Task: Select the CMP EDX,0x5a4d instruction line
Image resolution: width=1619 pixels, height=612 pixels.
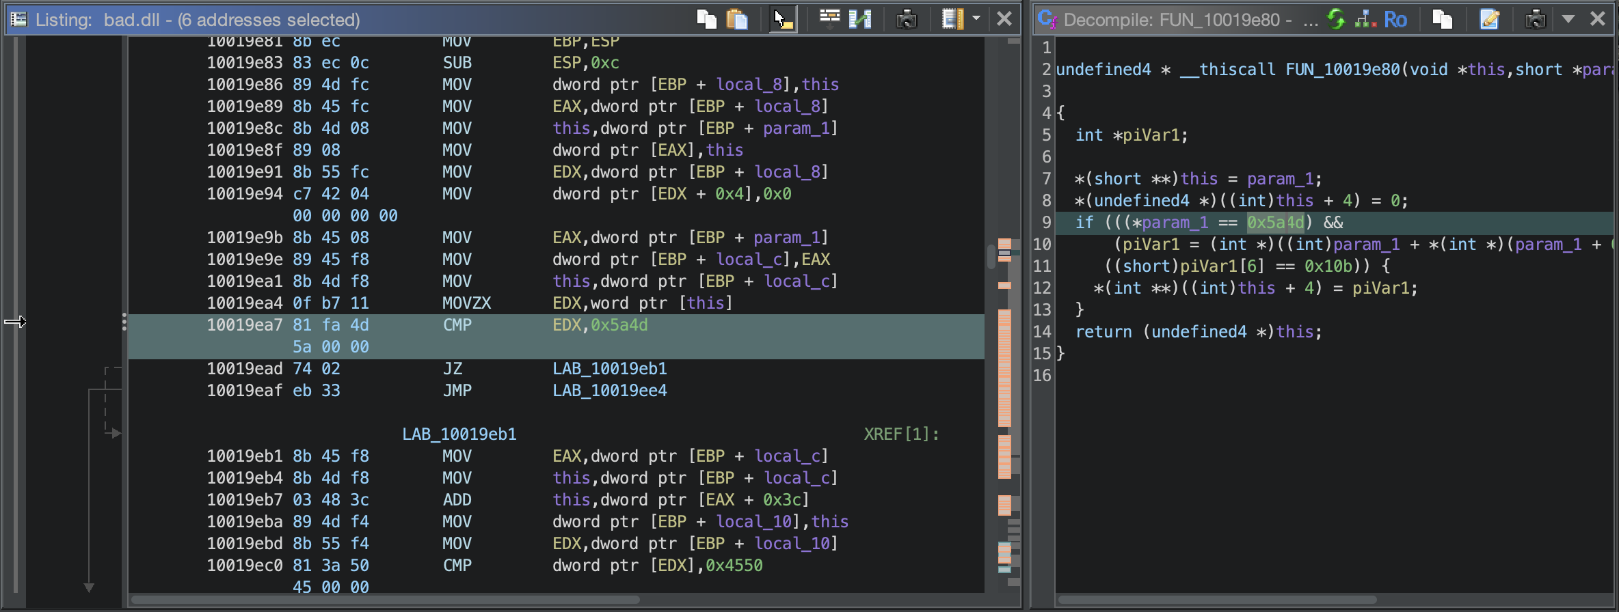Action: [x=556, y=336]
